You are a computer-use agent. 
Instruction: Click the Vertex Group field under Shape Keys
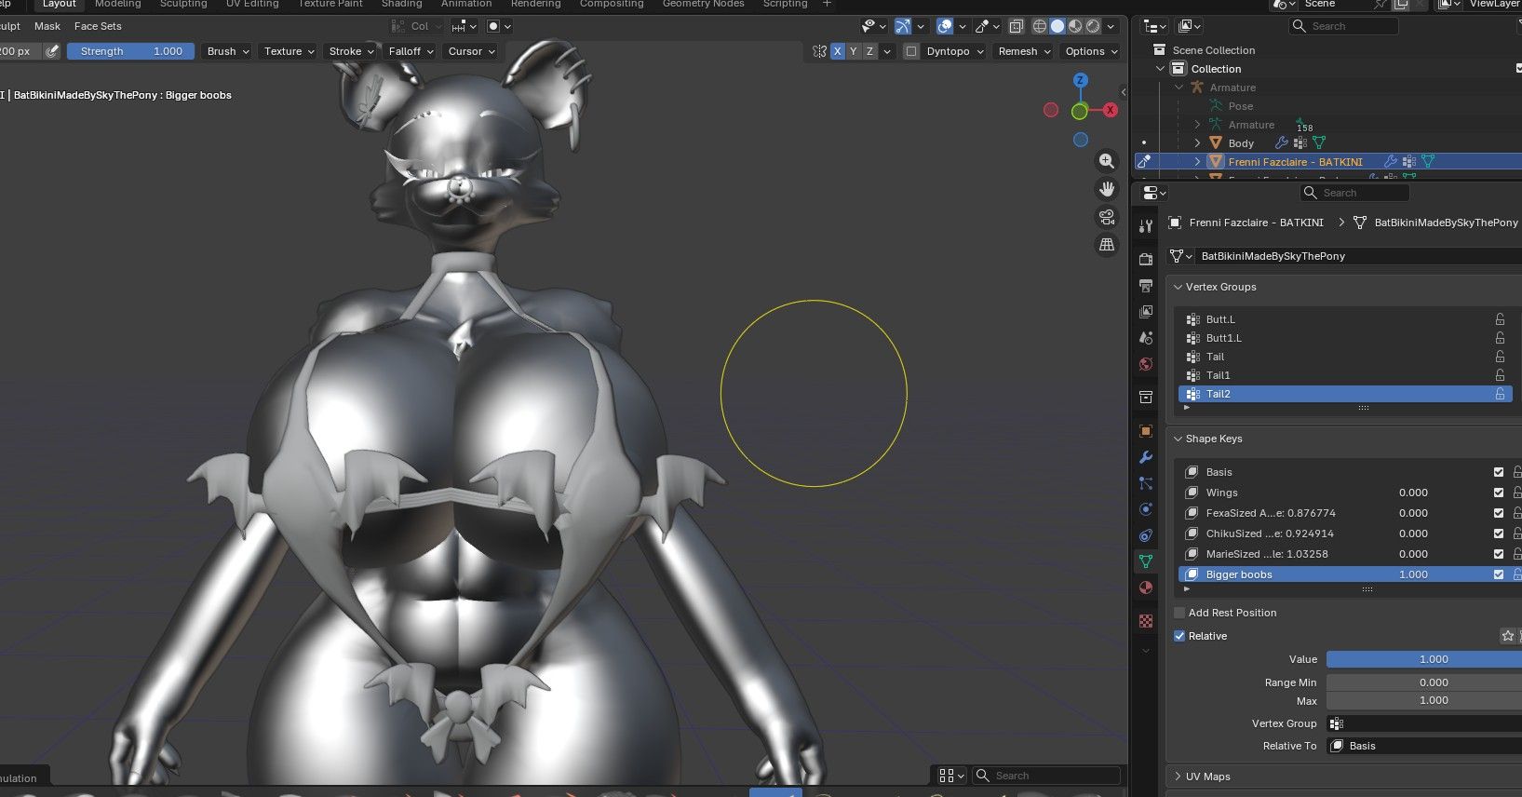point(1424,723)
